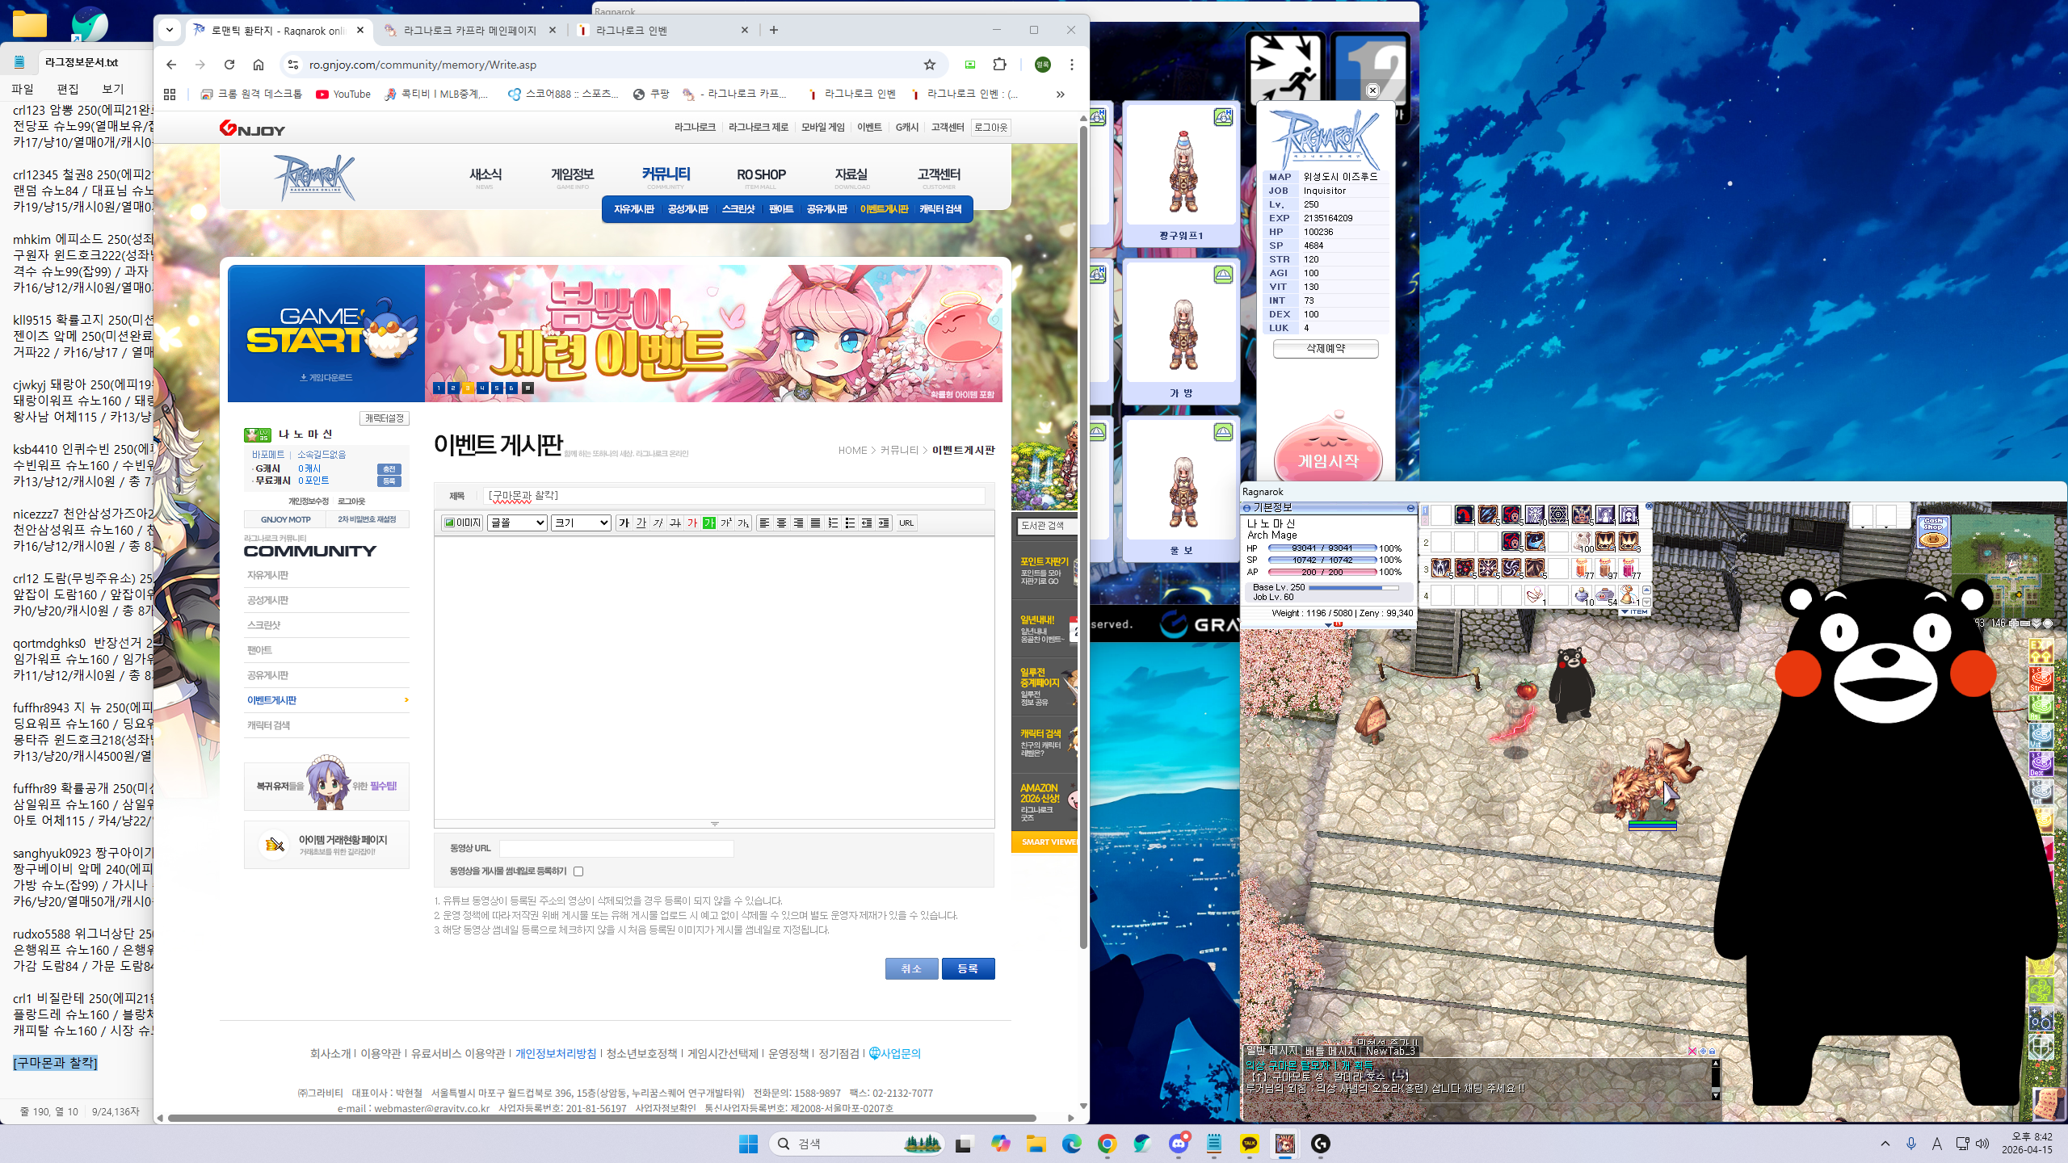Screen dimensions: 2068x1163
Task: Center-align the editor text
Action: (781, 523)
